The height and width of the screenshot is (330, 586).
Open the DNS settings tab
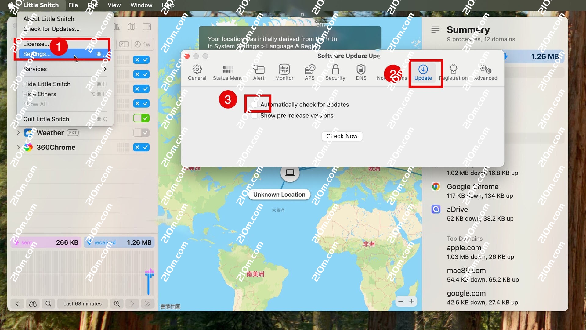(x=361, y=72)
